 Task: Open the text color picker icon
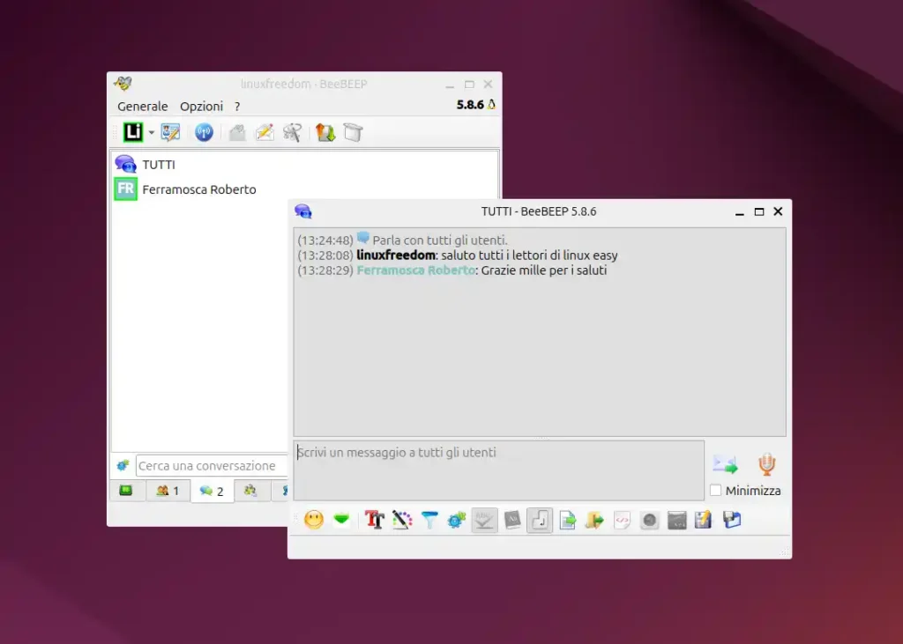402,521
